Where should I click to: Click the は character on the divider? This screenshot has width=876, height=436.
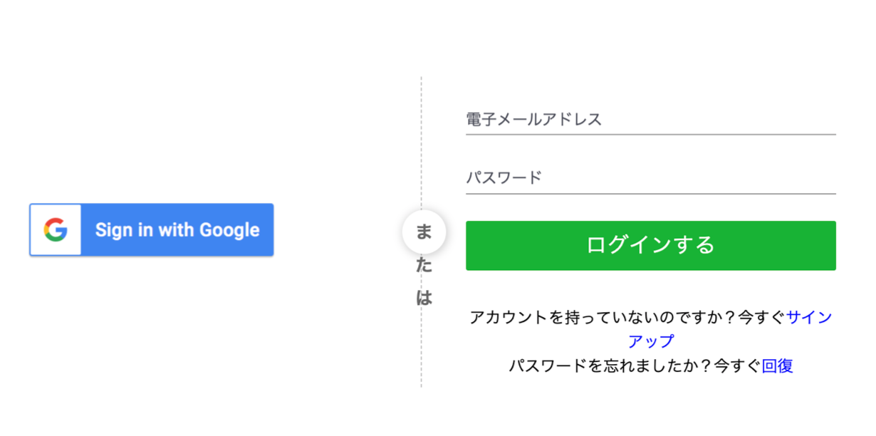pos(424,297)
